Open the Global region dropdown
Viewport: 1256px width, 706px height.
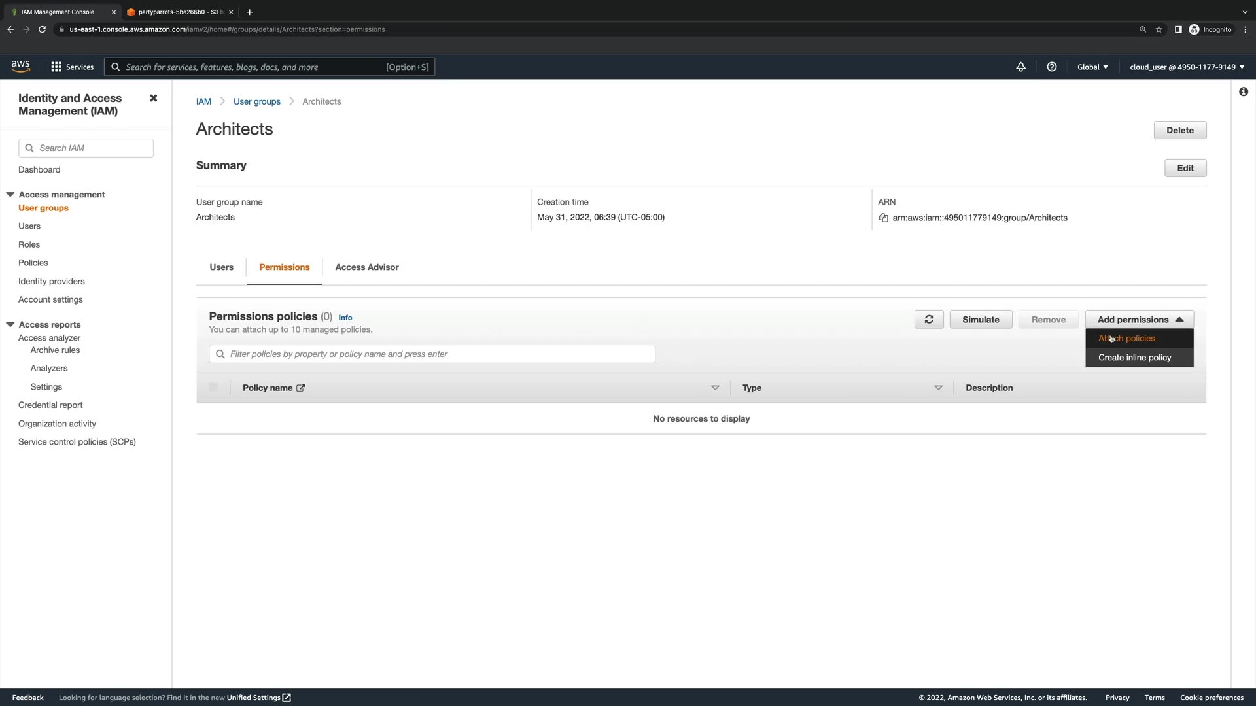pyautogui.click(x=1092, y=67)
